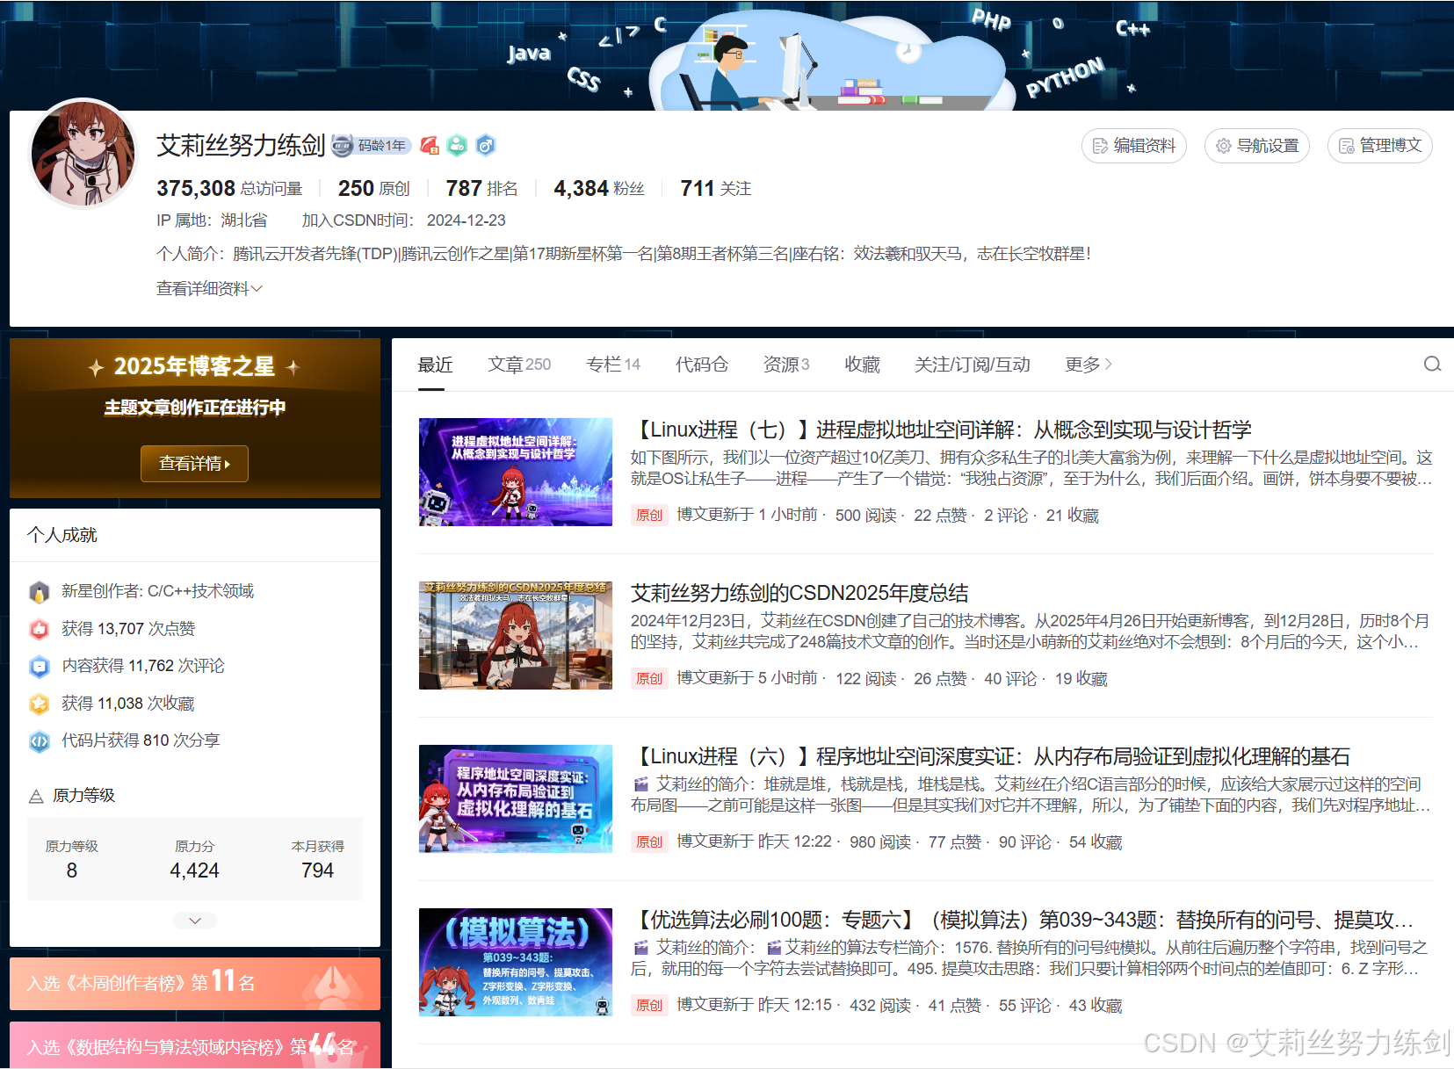
Task: Open 入选《数据结构与算法领域内容榜》banner
Action: [195, 1045]
